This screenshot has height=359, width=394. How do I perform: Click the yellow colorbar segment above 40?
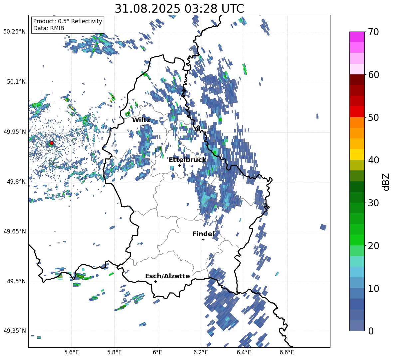click(357, 154)
